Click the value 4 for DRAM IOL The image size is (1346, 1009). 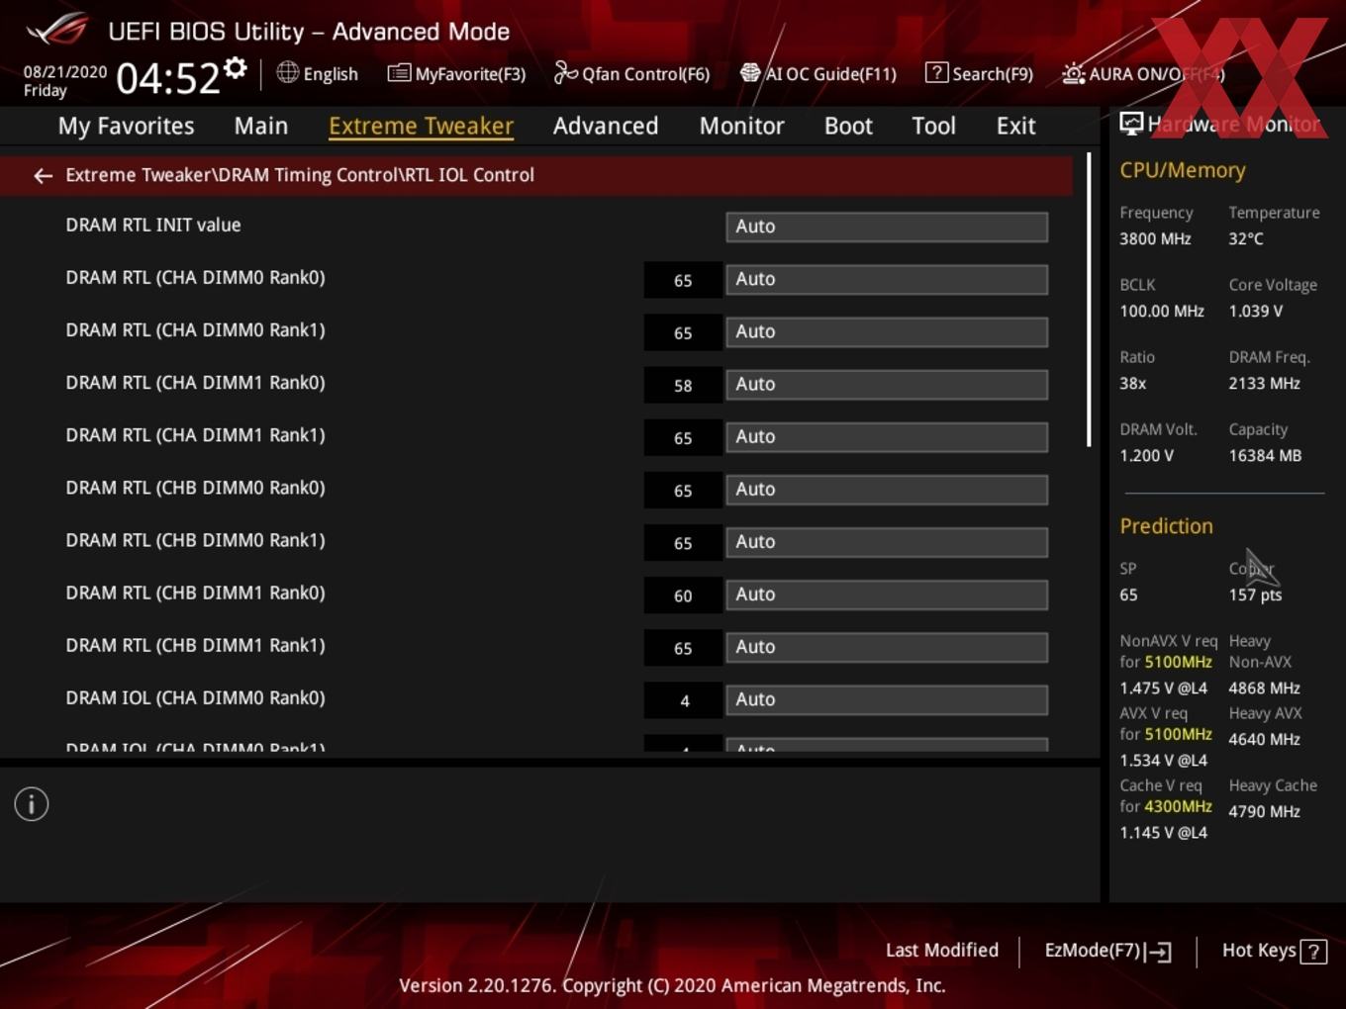point(683,699)
